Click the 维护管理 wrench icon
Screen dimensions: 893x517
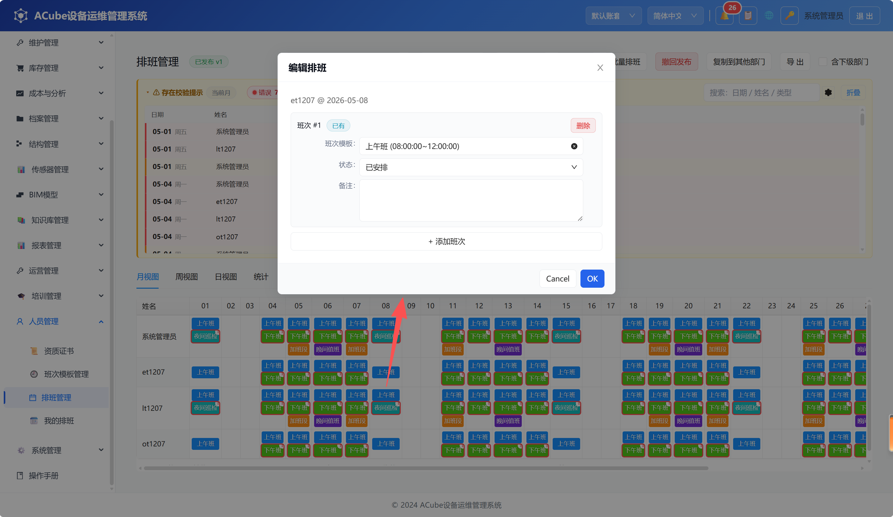coord(20,42)
